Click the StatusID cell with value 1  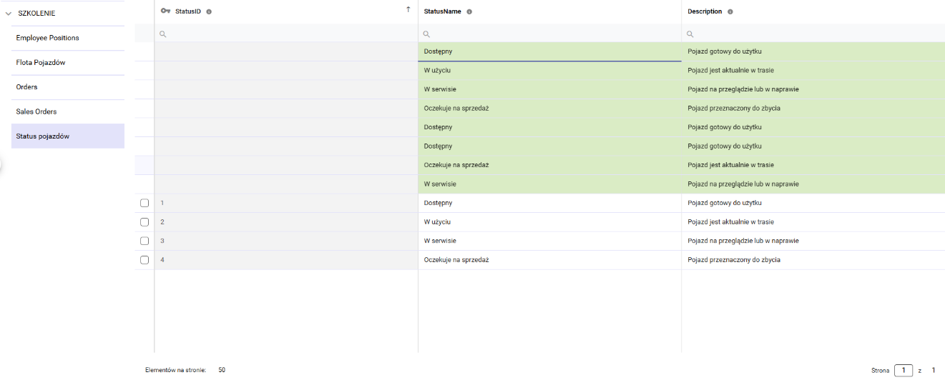[x=286, y=203]
